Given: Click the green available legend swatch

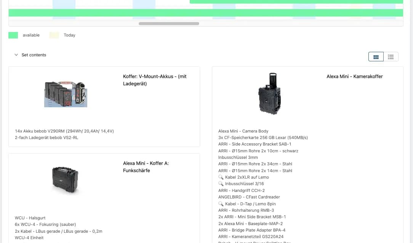Looking at the screenshot, I should point(13,35).
